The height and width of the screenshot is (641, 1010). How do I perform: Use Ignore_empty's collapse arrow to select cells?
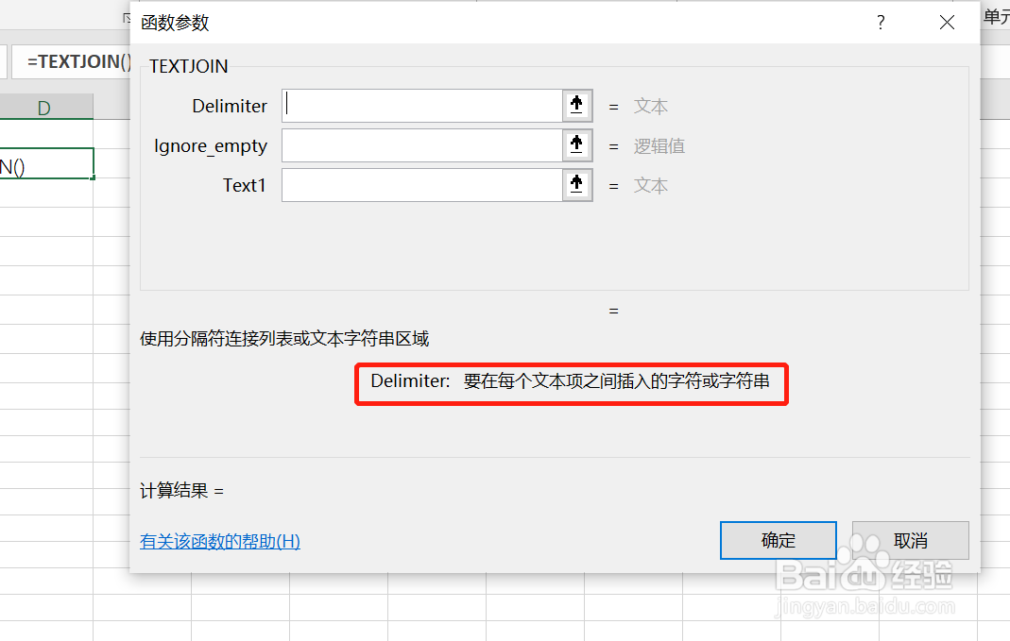576,145
